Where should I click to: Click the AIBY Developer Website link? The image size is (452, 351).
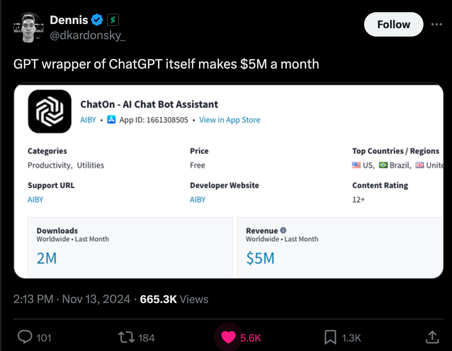coord(197,199)
